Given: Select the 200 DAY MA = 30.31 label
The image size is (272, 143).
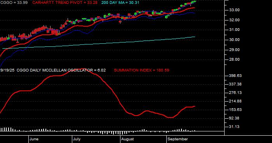Looking at the screenshot, I should click(120, 3).
